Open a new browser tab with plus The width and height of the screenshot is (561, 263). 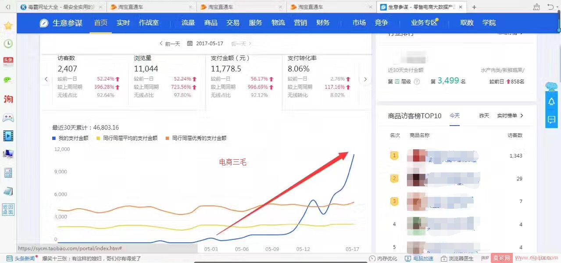[x=474, y=7]
